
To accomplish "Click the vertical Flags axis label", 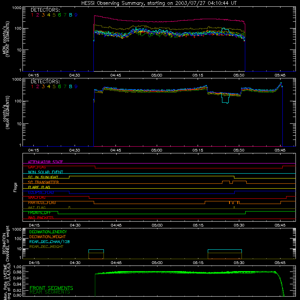I will (15, 187).
